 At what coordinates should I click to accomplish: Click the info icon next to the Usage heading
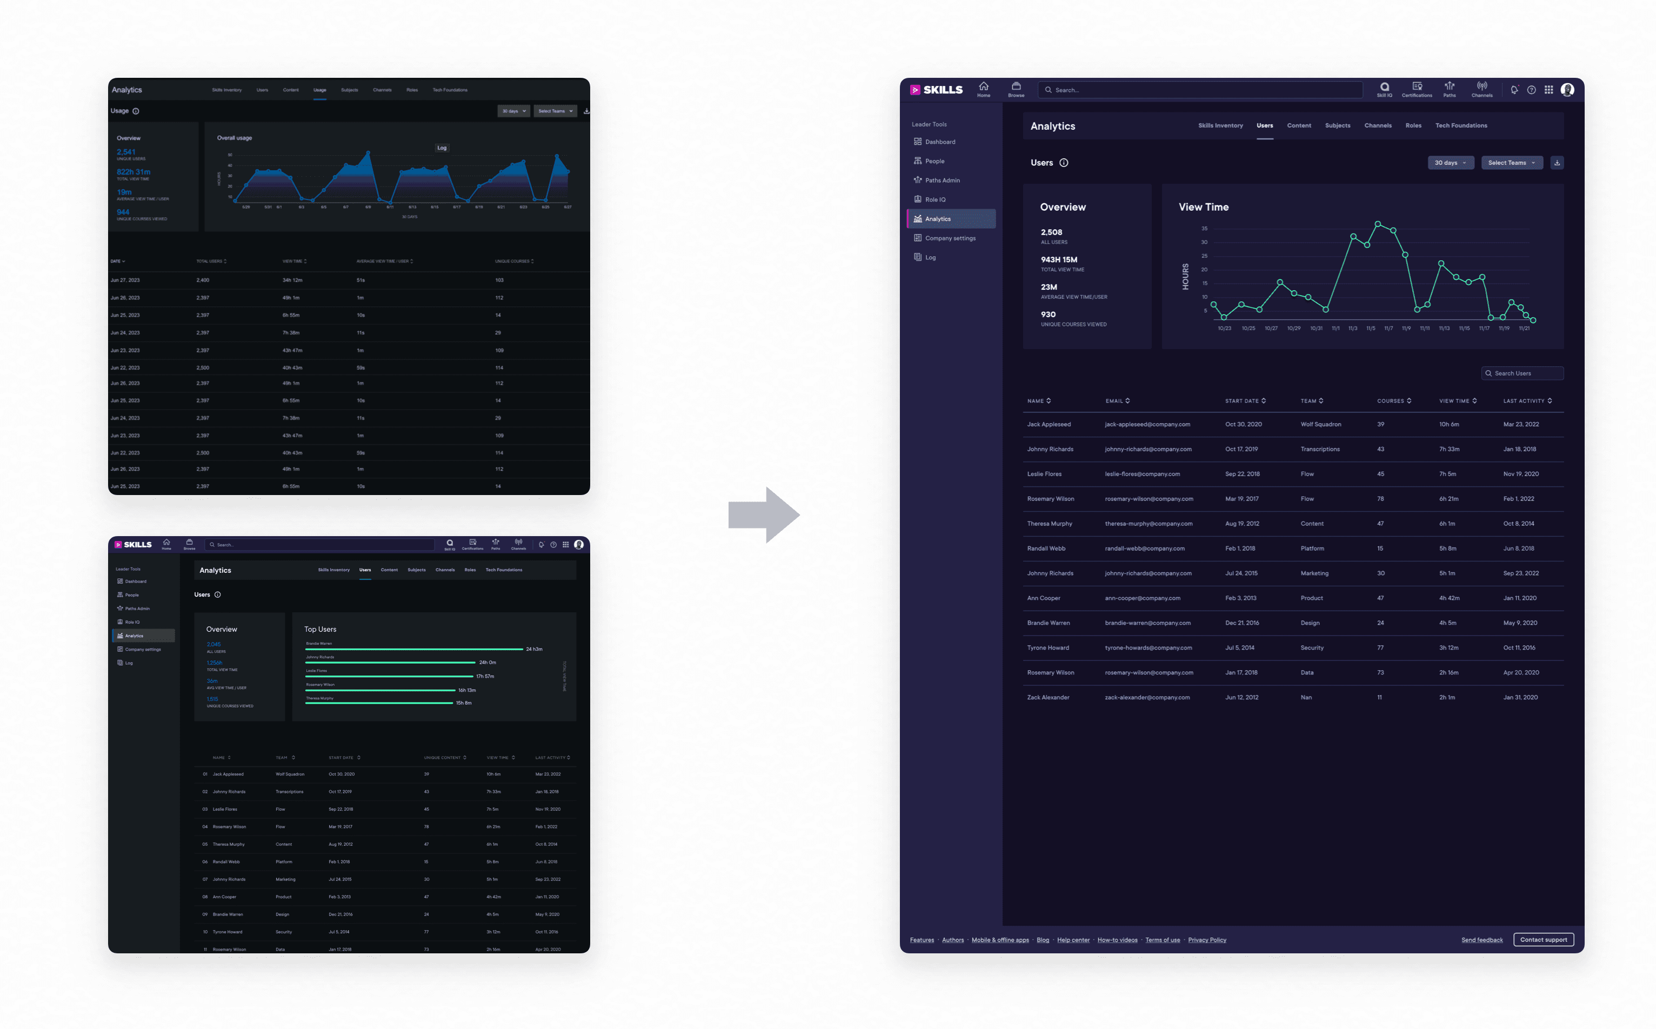[x=136, y=111]
